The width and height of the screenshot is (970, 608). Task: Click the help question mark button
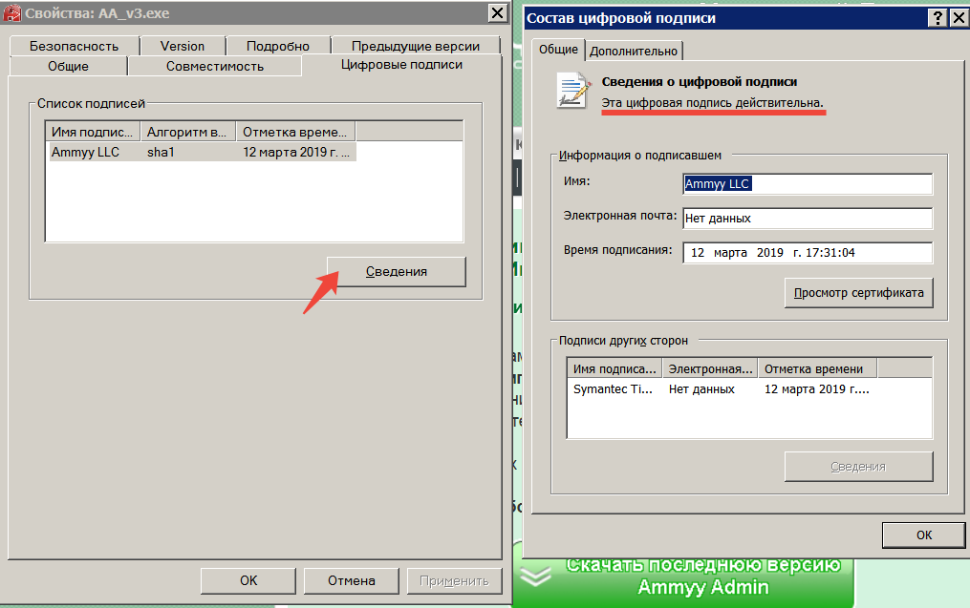pos(938,18)
